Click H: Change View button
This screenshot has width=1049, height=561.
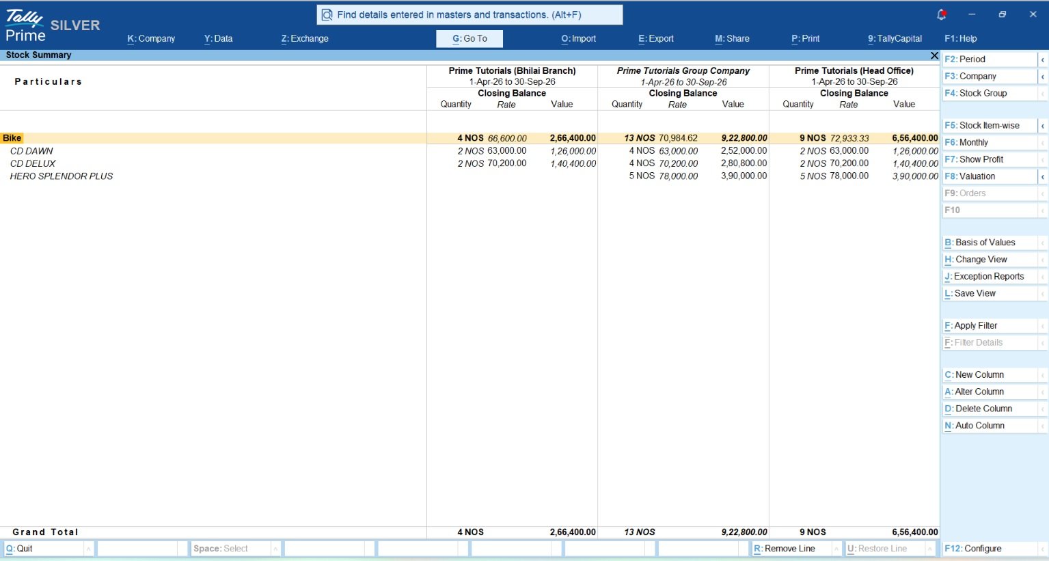pos(990,260)
